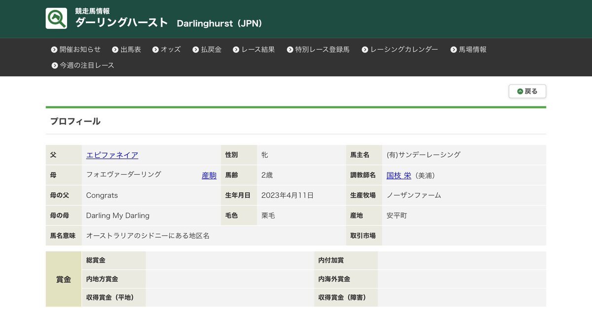Image resolution: width=592 pixels, height=320 pixels.
Task: Click the arrow icon beside 馬場情報
Action: [453, 50]
